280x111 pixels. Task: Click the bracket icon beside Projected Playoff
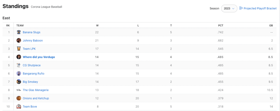click(x=241, y=8)
